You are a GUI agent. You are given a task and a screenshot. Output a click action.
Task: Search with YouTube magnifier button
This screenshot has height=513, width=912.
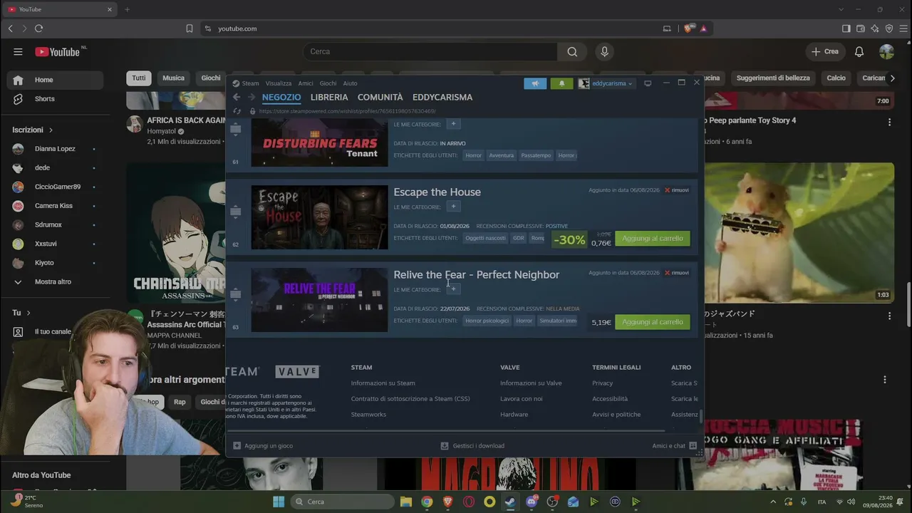click(572, 51)
